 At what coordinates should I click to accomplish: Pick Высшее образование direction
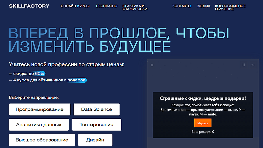coord(42,140)
